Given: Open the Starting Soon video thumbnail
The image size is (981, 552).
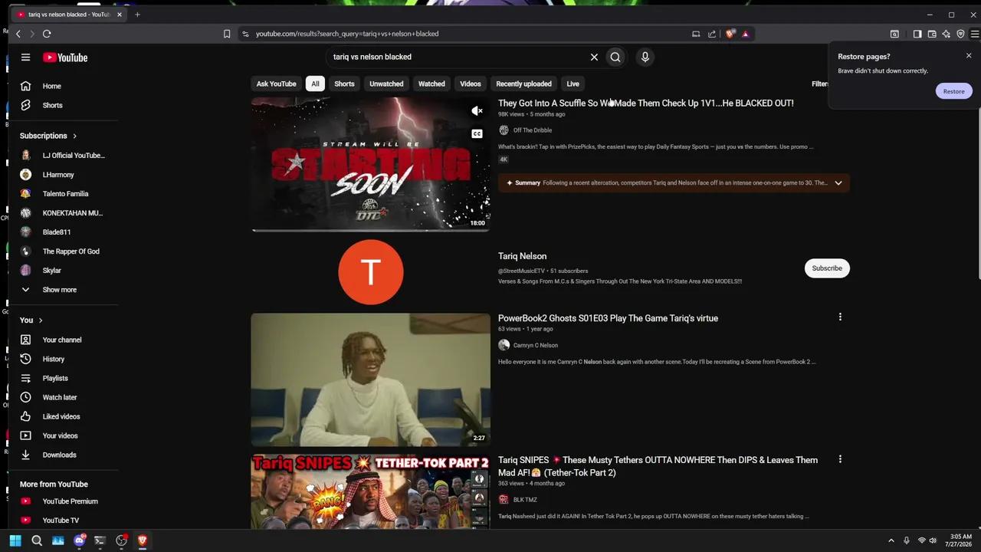Looking at the screenshot, I should [370, 163].
